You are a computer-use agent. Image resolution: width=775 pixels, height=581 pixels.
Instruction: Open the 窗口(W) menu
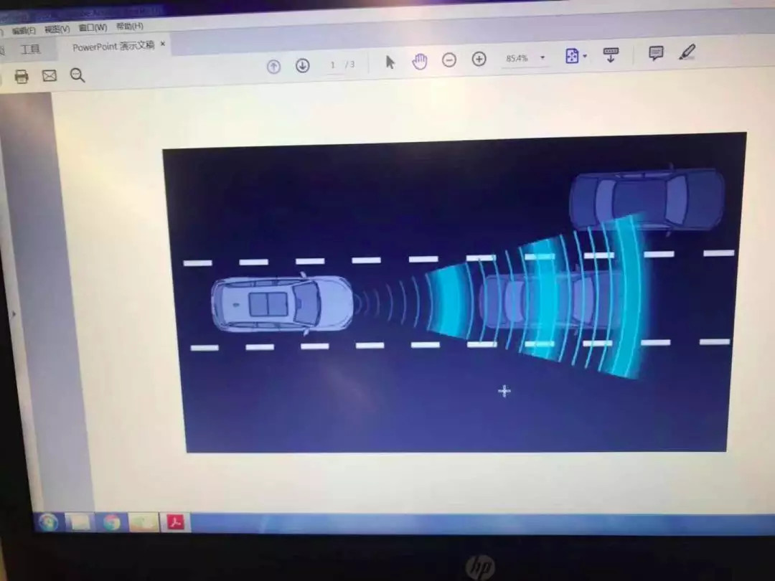93,28
